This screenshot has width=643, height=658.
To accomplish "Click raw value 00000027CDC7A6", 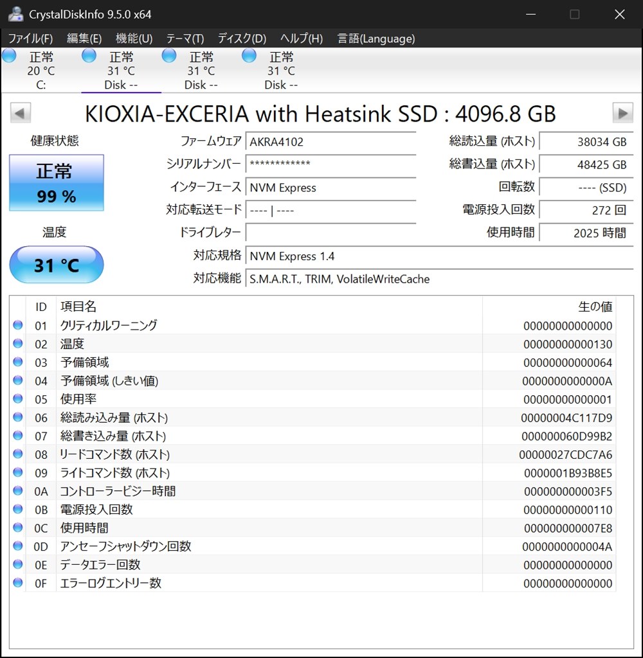I will click(566, 454).
